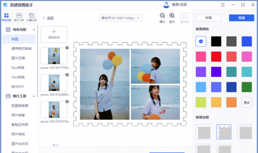This screenshot has width=258, height=153.
Task: Click the 登录/注册 link
Action: (x=179, y=5)
